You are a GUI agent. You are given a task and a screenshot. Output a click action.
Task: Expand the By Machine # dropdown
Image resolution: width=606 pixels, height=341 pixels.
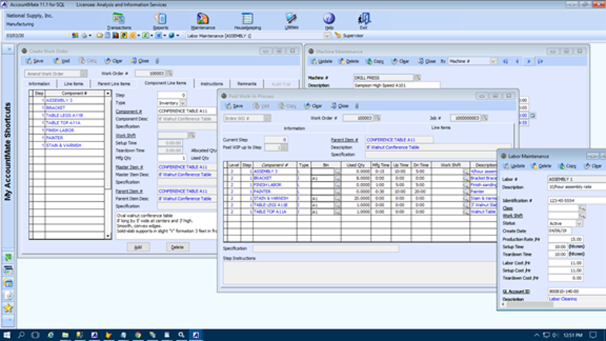(494, 61)
